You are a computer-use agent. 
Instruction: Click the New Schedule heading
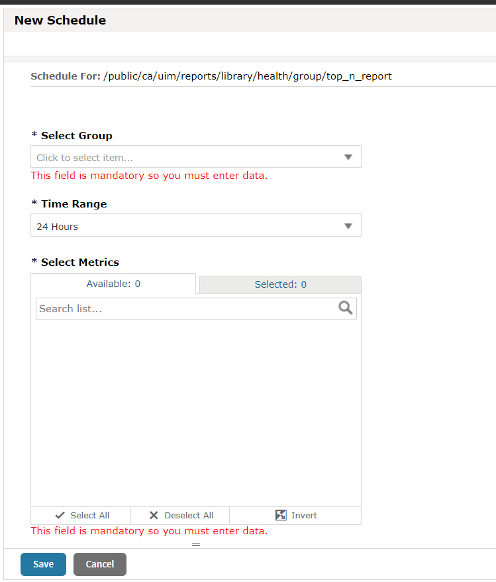point(60,20)
